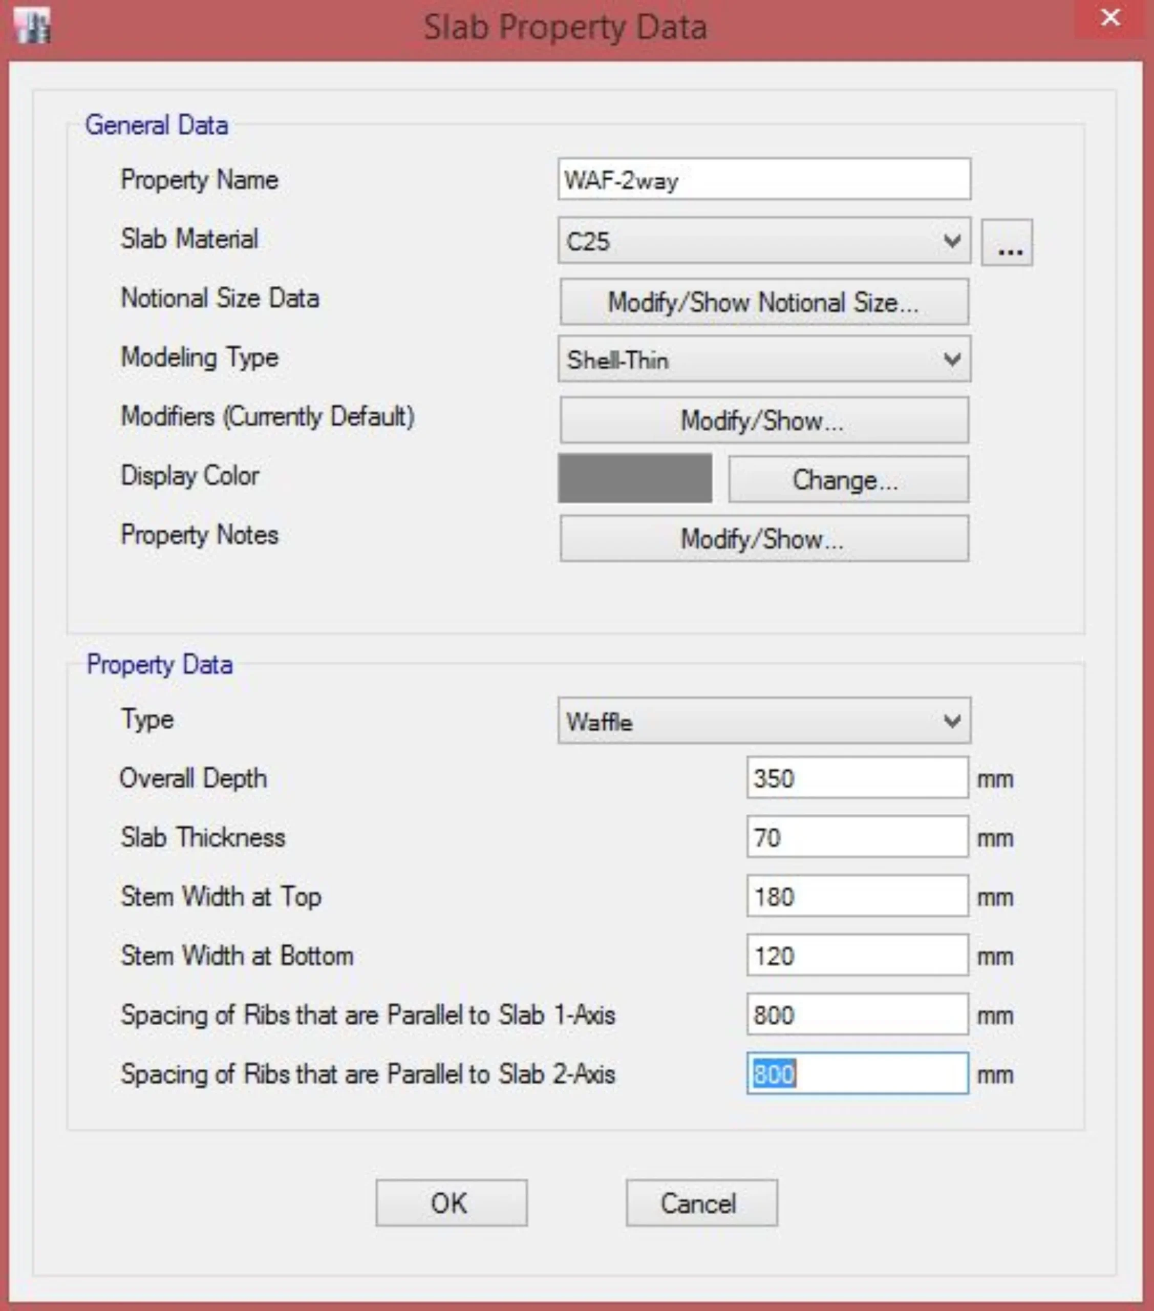Open the Slab Material dropdown
The height and width of the screenshot is (1311, 1154).
pos(763,241)
